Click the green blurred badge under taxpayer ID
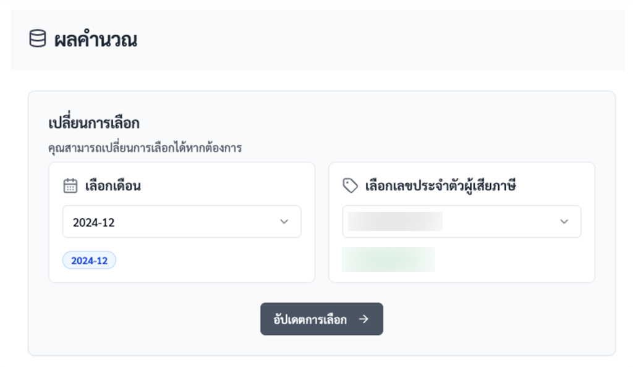 [x=388, y=259]
